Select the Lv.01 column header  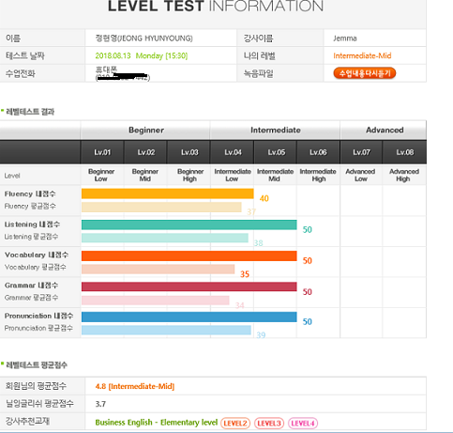pos(102,152)
